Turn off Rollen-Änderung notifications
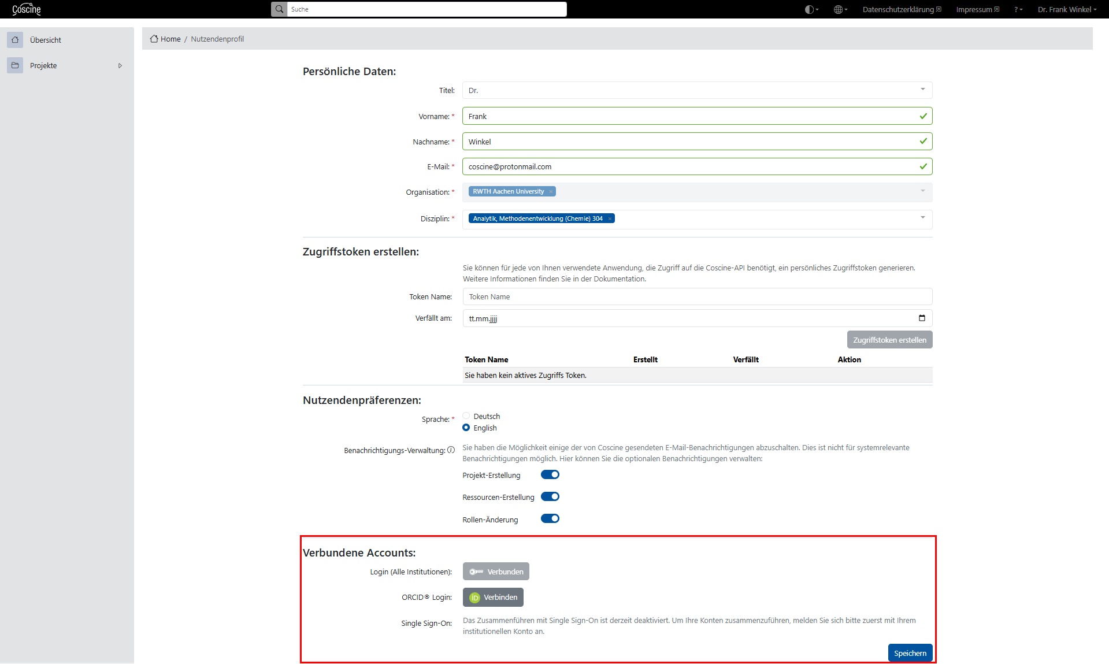 pos(550,519)
